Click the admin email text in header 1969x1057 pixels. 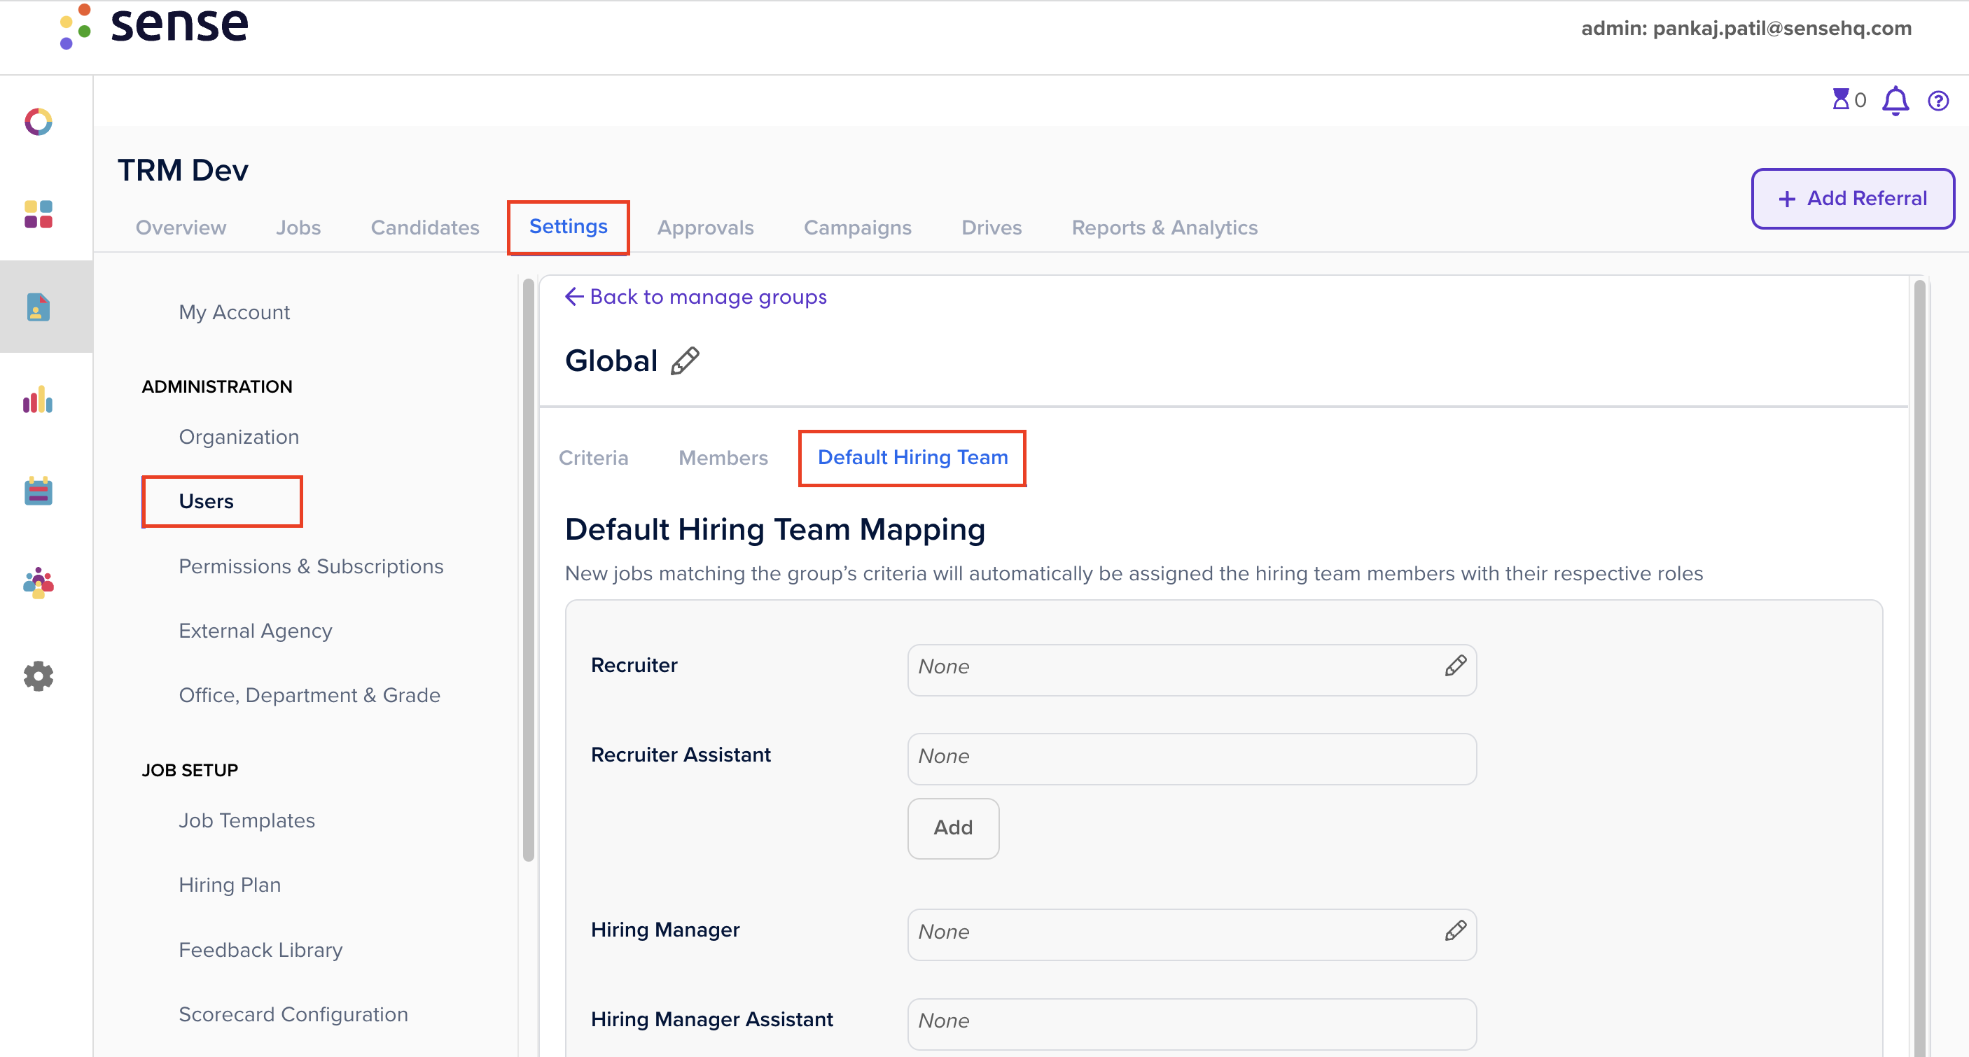[x=1746, y=28]
